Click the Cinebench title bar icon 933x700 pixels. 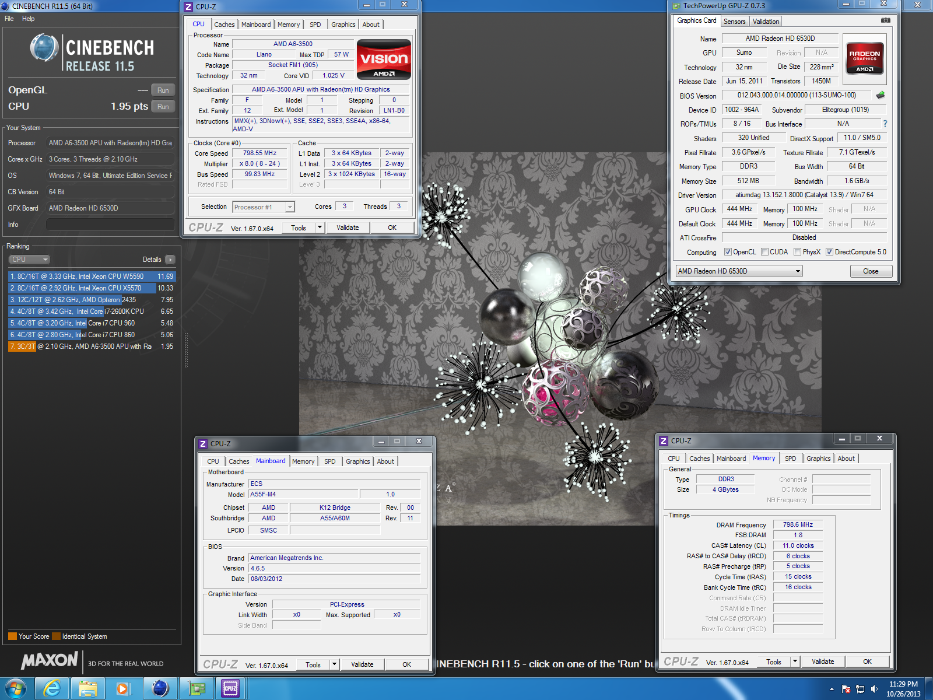point(5,6)
